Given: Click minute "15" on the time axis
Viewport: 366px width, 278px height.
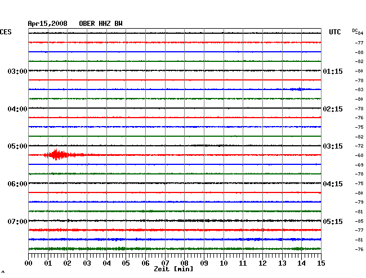Looking at the screenshot, I should click(321, 263).
